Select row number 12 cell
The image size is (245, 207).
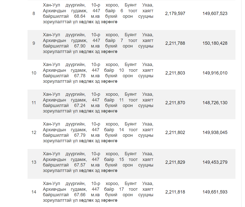pyautogui.click(x=34, y=132)
